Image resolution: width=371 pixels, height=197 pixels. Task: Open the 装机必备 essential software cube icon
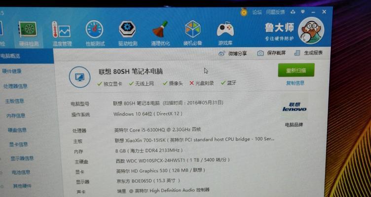coord(192,34)
